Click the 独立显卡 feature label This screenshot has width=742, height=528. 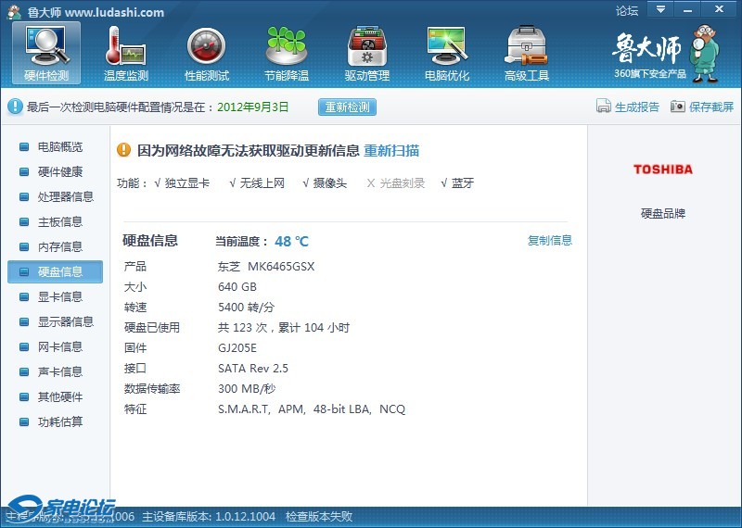tap(187, 182)
